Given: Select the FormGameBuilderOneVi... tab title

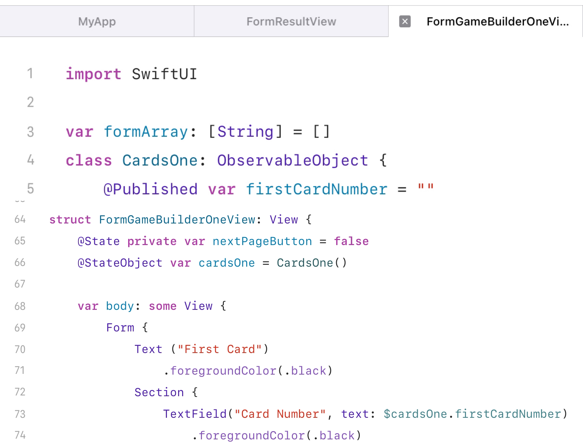Looking at the screenshot, I should point(497,22).
